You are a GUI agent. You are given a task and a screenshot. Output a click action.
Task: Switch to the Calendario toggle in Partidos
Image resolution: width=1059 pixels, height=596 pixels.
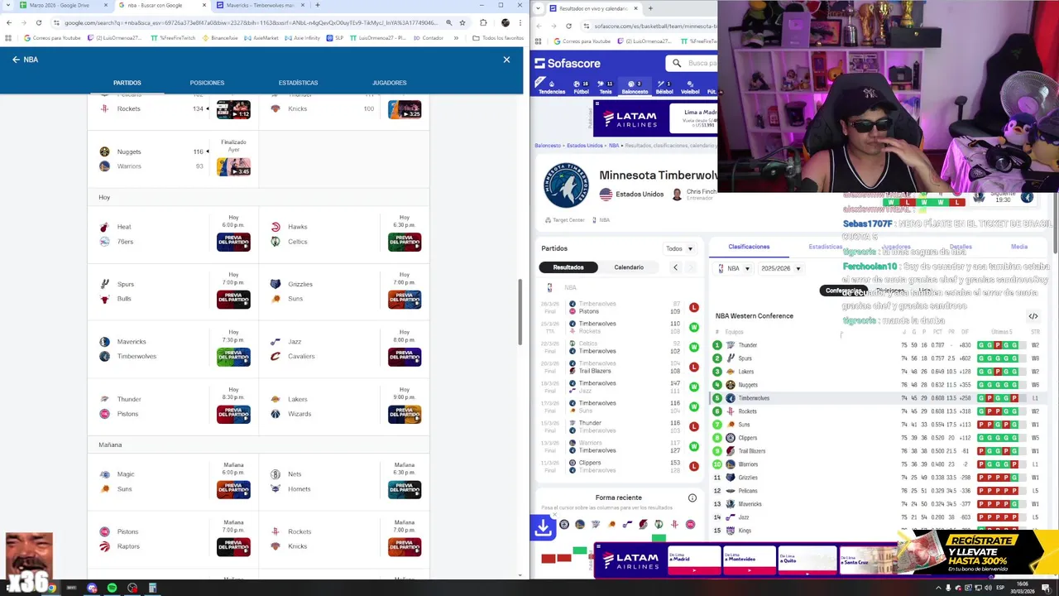[x=629, y=267]
